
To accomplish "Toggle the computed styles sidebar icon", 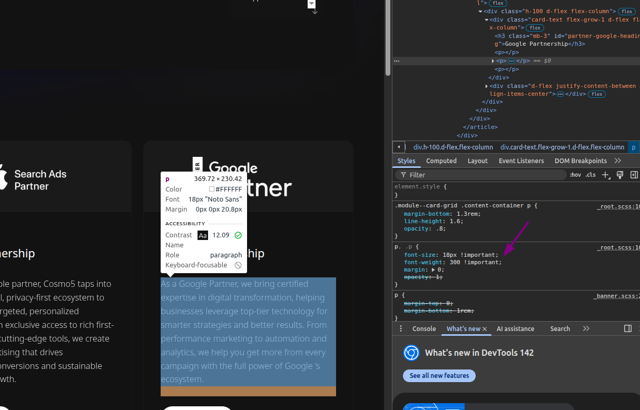I will (x=634, y=175).
